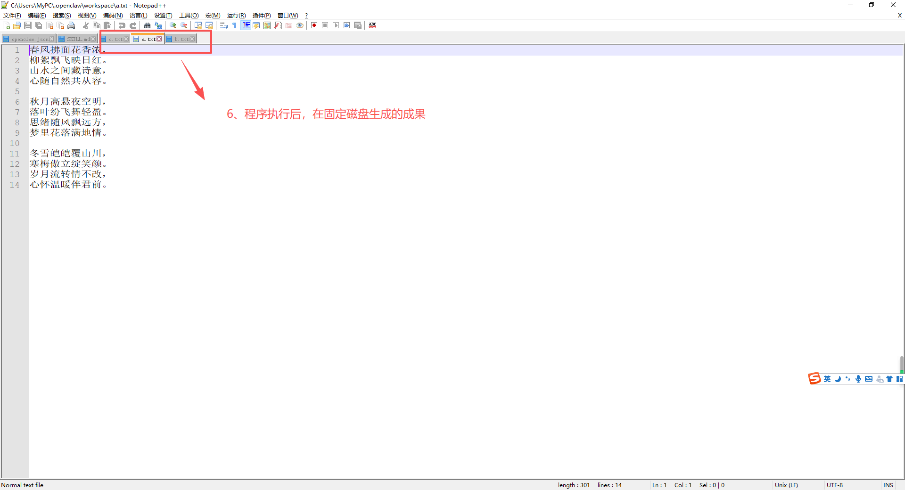Screen dimensions: 905x490
Task: Toggle synchronize vertical scrolling icon
Action: (198, 25)
